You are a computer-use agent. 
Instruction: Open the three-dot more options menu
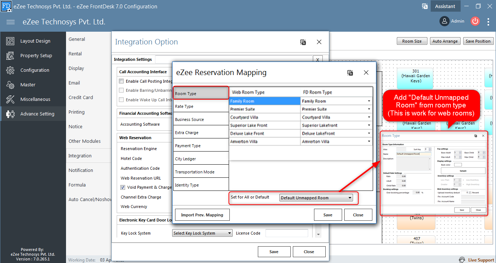pos(488,21)
